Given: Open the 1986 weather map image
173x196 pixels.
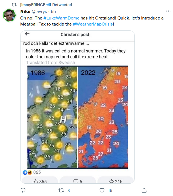Looking at the screenshot, I should coord(52,117).
